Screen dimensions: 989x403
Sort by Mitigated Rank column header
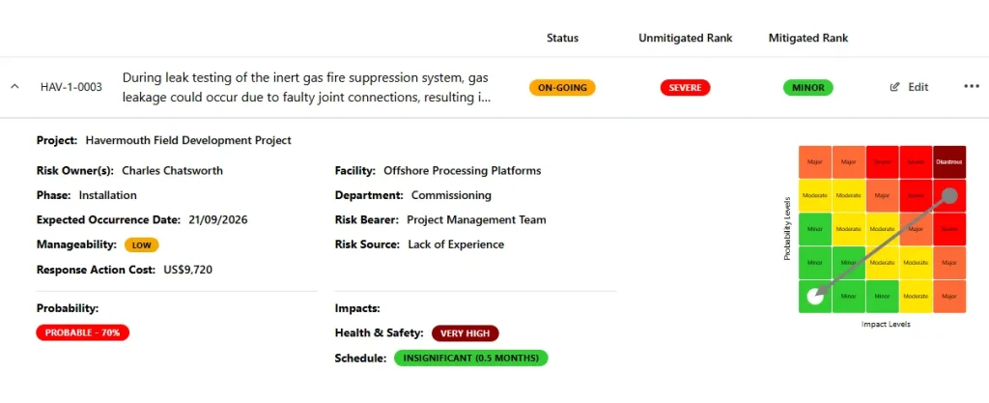coord(808,38)
